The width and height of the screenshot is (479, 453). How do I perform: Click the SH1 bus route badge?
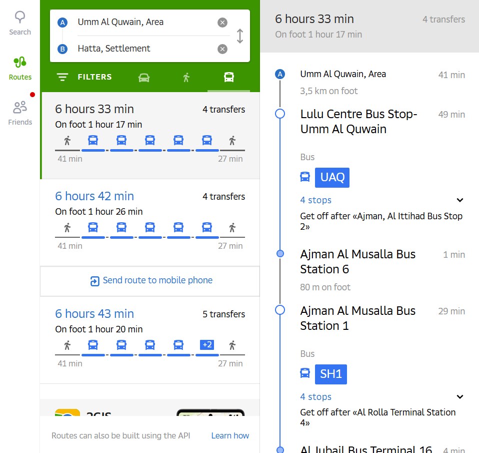pyautogui.click(x=331, y=374)
